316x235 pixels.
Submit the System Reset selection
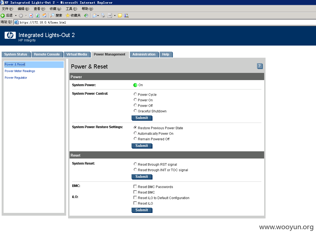(x=142, y=177)
